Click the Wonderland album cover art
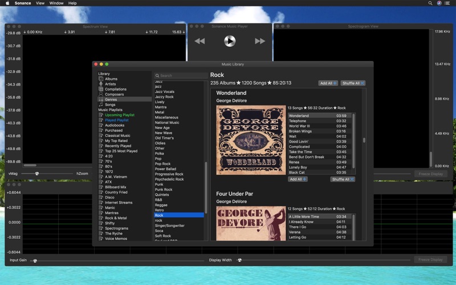This screenshot has width=456, height=285. (x=251, y=140)
